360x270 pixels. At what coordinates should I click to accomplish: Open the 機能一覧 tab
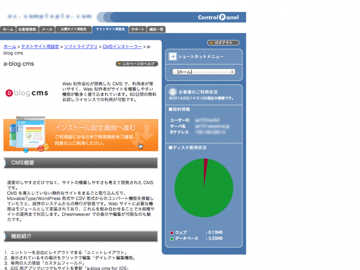pos(157,29)
